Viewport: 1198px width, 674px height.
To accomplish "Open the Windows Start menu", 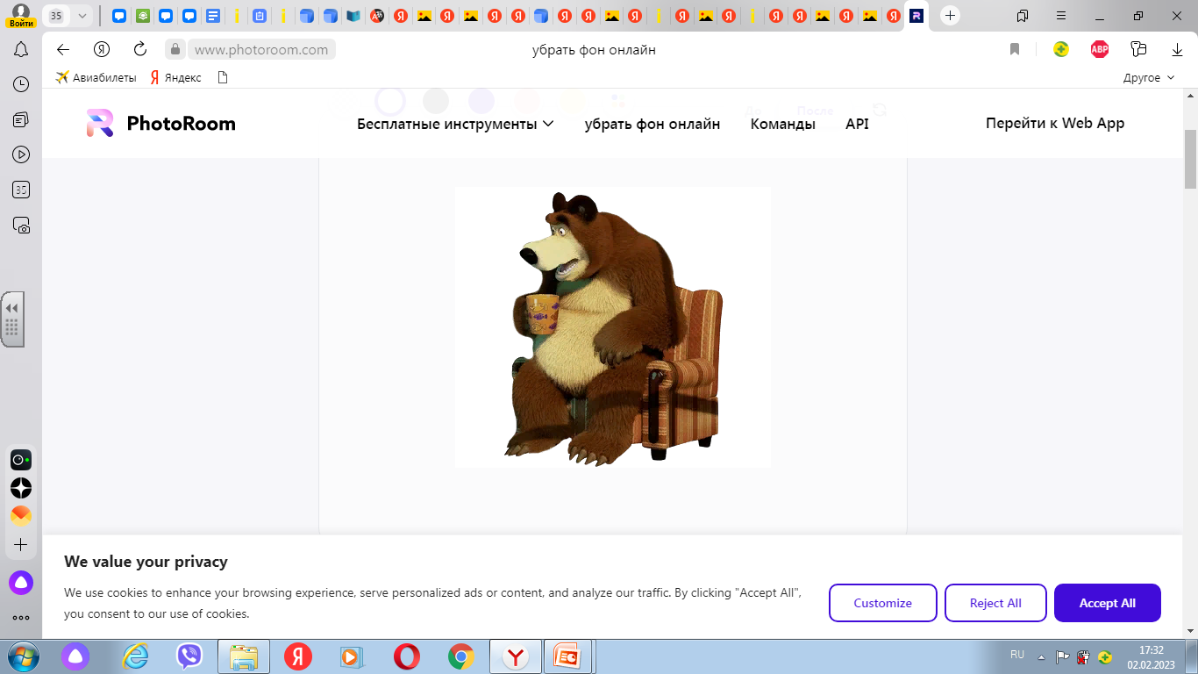I will 23,656.
